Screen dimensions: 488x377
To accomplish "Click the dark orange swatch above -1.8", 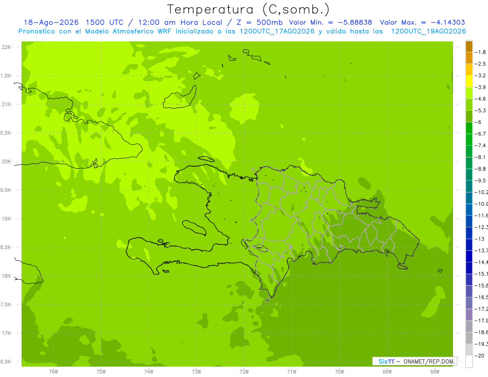I will 469,46.
